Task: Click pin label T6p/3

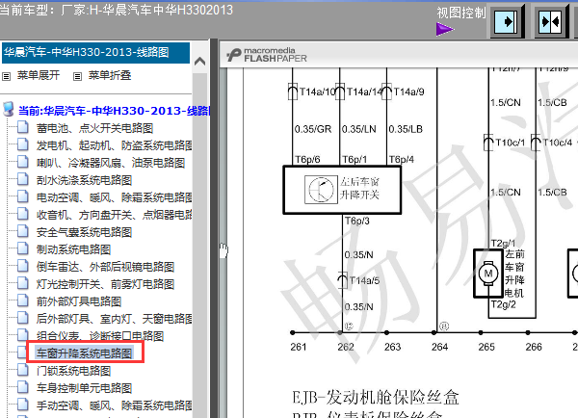Action: tap(356, 221)
